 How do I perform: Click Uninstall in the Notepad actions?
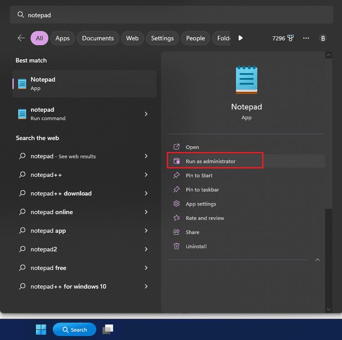click(196, 246)
